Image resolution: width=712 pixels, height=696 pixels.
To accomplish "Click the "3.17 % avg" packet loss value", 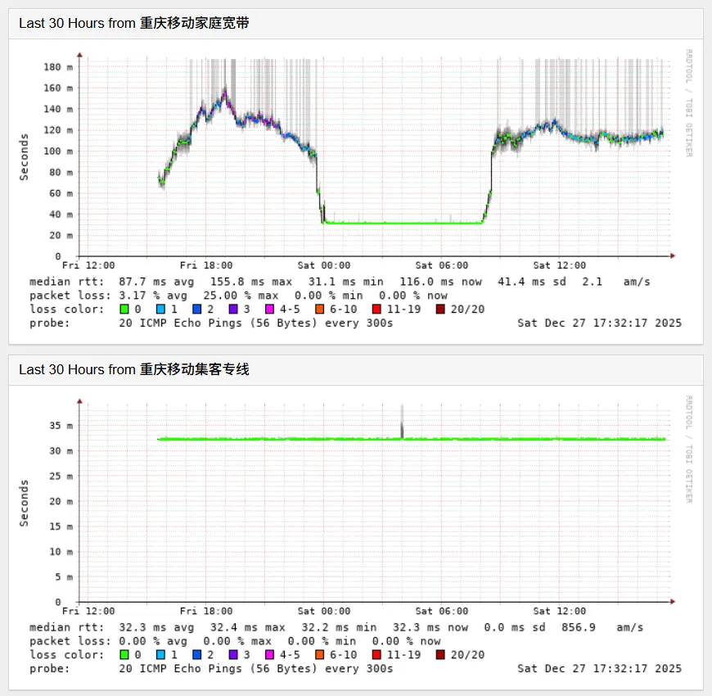I will click(x=153, y=296).
